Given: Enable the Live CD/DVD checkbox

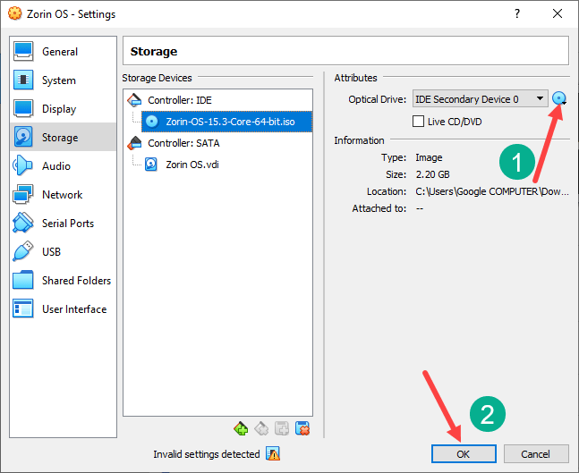Looking at the screenshot, I should click(x=418, y=122).
